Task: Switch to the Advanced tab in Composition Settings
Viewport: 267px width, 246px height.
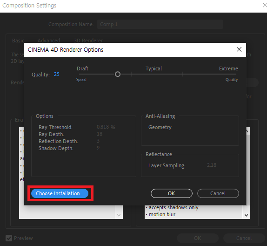Action: pos(49,41)
